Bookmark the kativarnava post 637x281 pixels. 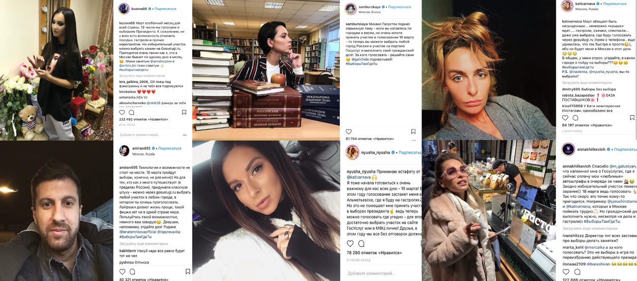pos(632,118)
